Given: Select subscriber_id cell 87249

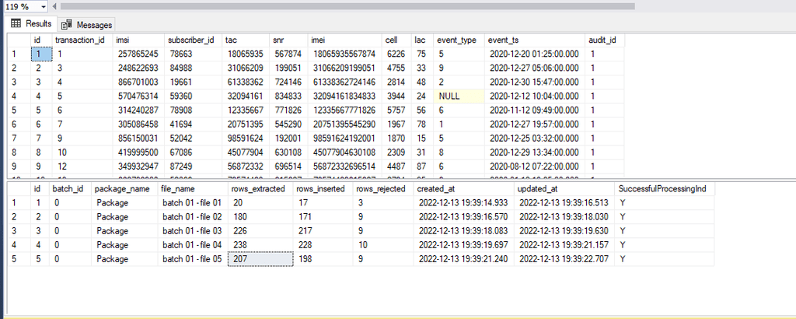Looking at the screenshot, I should click(194, 167).
